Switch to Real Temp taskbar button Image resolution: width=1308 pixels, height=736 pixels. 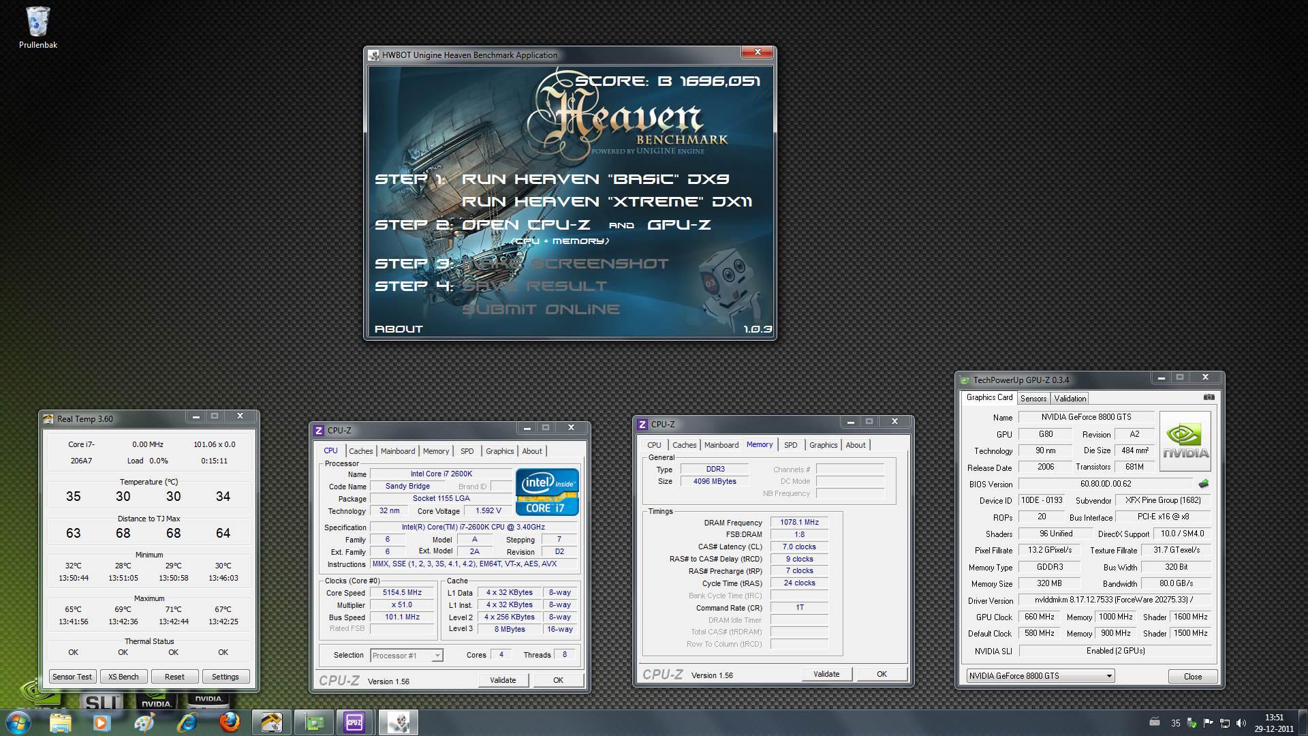click(271, 722)
